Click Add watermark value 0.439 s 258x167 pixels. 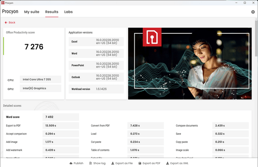(x=61, y=150)
